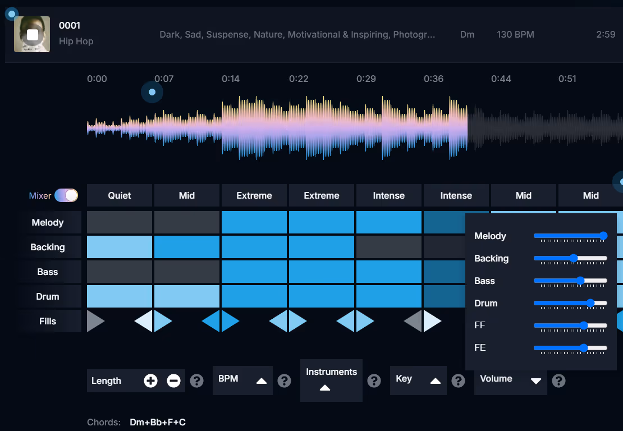Select the second Intense section header
Screen dimensions: 623x431
456,195
